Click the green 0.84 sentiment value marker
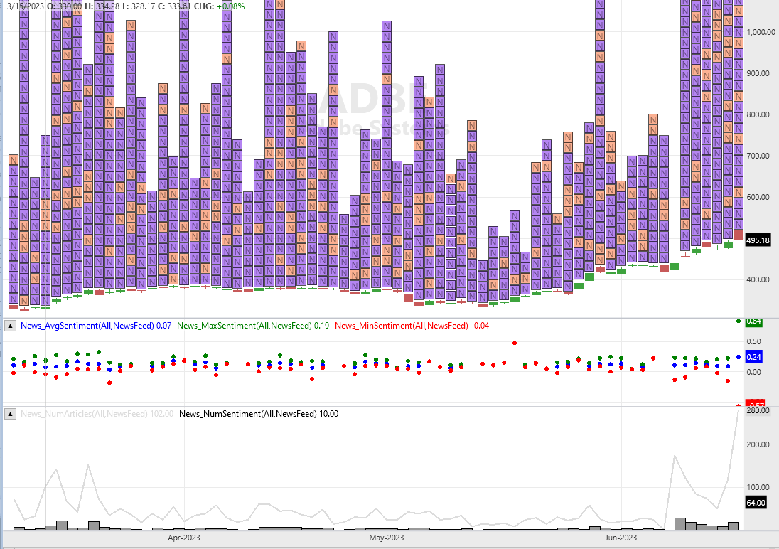The height and width of the screenshot is (549, 779). click(x=754, y=321)
